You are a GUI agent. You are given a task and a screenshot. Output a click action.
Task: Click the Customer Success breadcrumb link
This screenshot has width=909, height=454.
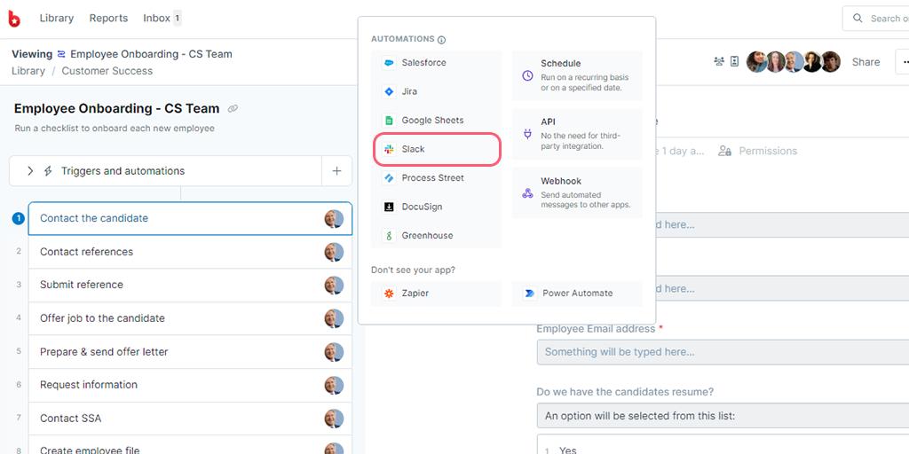[107, 71]
